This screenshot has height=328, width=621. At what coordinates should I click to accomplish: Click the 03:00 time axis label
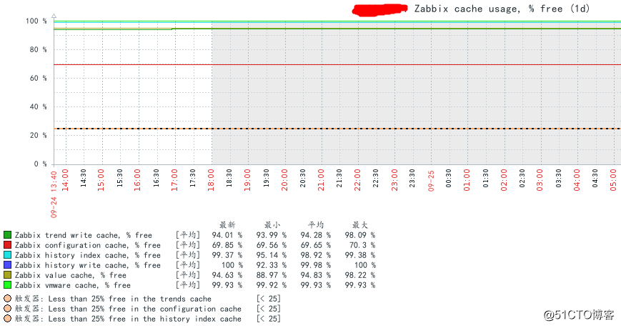540,180
